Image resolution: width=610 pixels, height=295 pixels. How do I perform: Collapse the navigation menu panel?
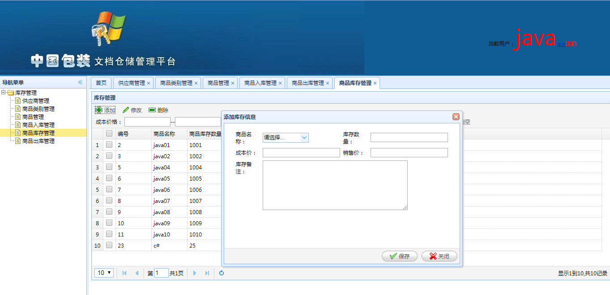pyautogui.click(x=81, y=82)
